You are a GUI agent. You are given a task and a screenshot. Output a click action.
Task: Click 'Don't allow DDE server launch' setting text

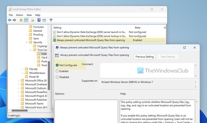(x=91, y=32)
